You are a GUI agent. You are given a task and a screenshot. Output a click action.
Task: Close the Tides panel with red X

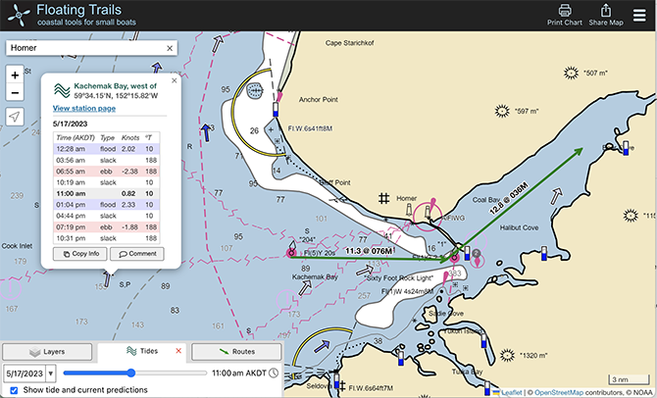[x=178, y=351]
